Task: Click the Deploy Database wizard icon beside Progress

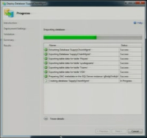Action: [x=9, y=13]
